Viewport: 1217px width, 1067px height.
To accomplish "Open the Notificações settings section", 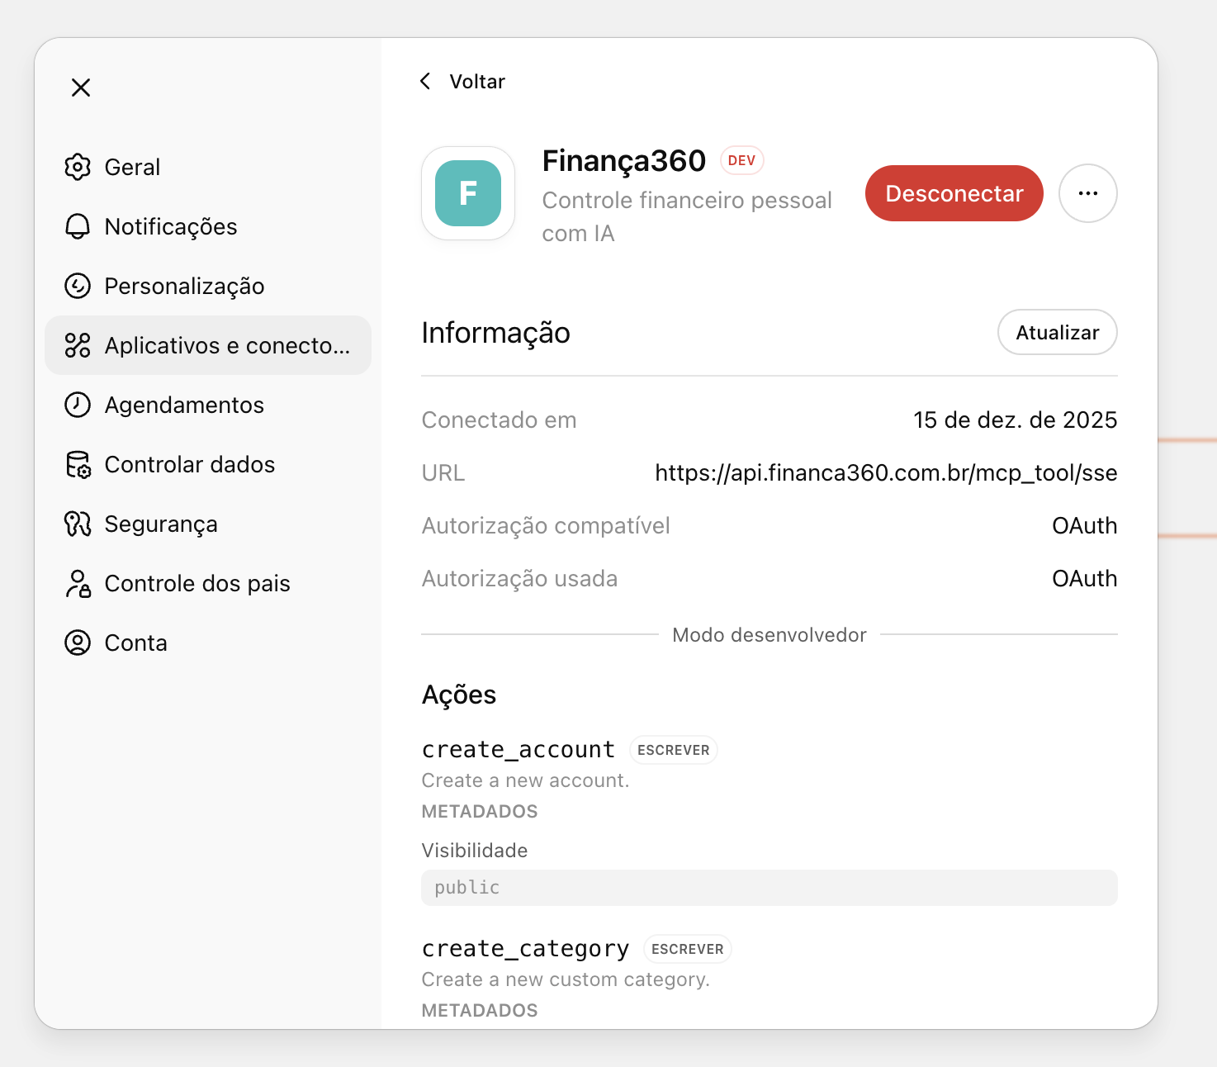I will [x=171, y=226].
